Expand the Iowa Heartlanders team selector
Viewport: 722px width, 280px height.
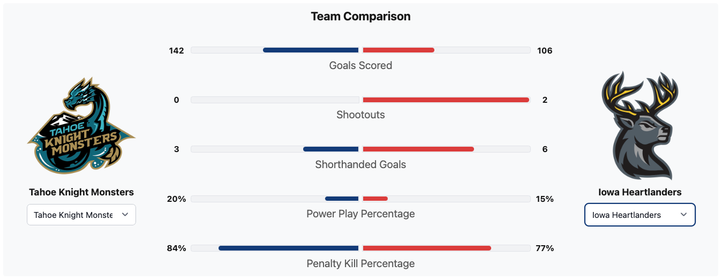point(640,215)
